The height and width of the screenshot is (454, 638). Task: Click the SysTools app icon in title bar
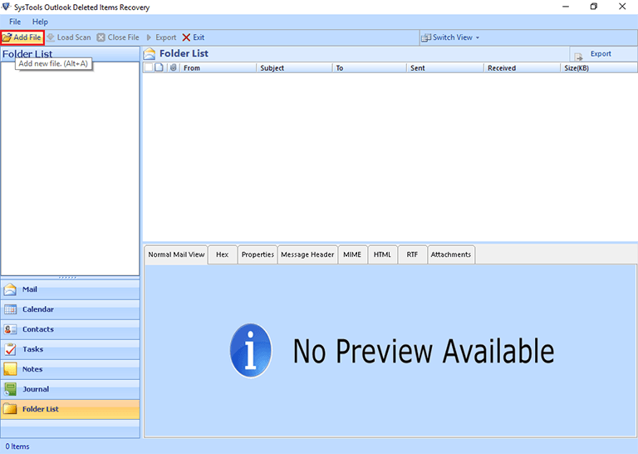click(x=6, y=7)
